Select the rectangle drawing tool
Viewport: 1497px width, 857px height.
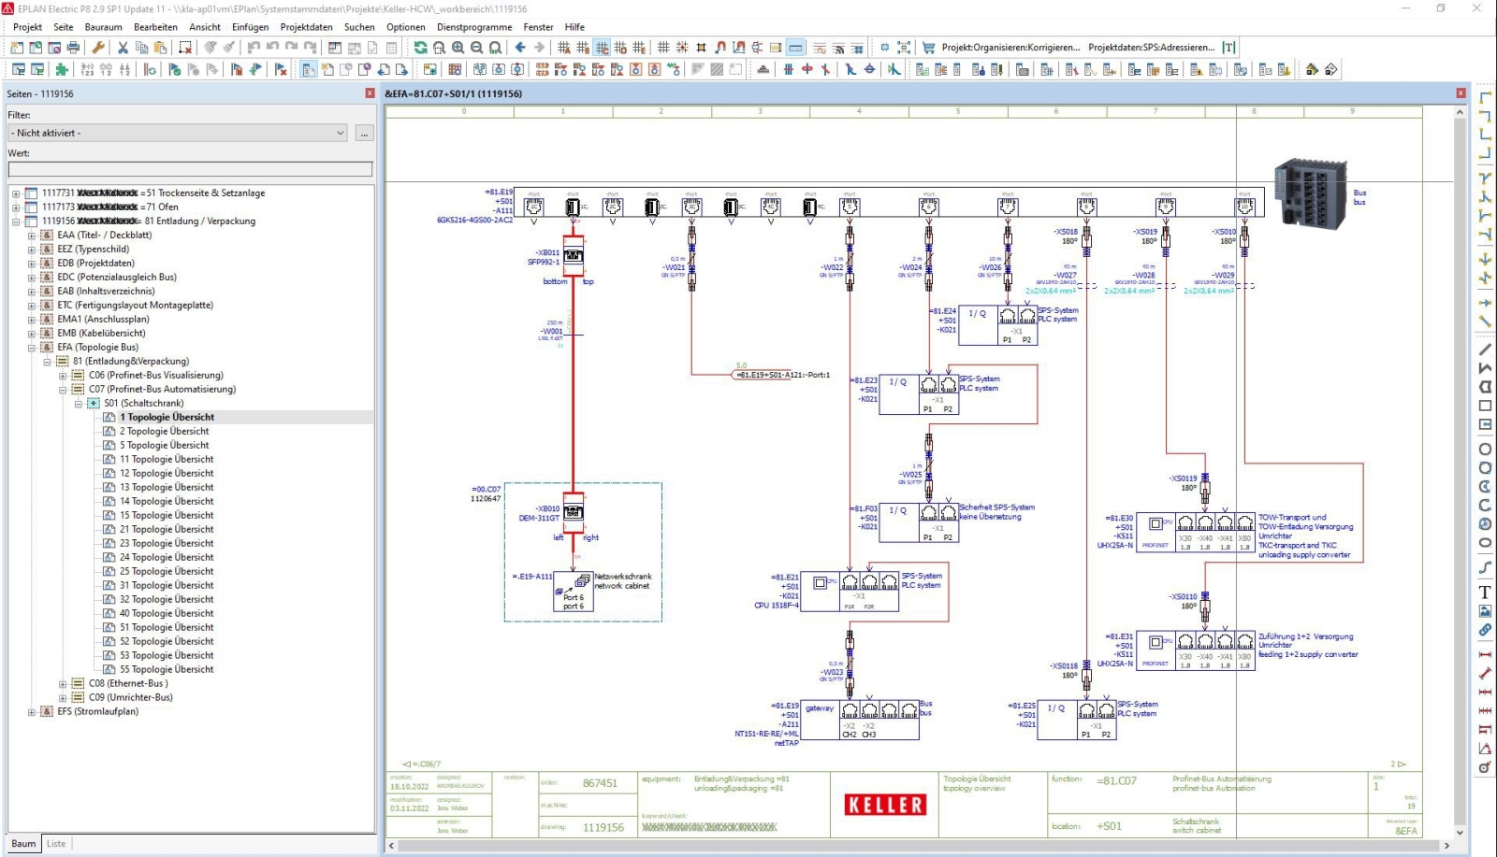(1485, 405)
